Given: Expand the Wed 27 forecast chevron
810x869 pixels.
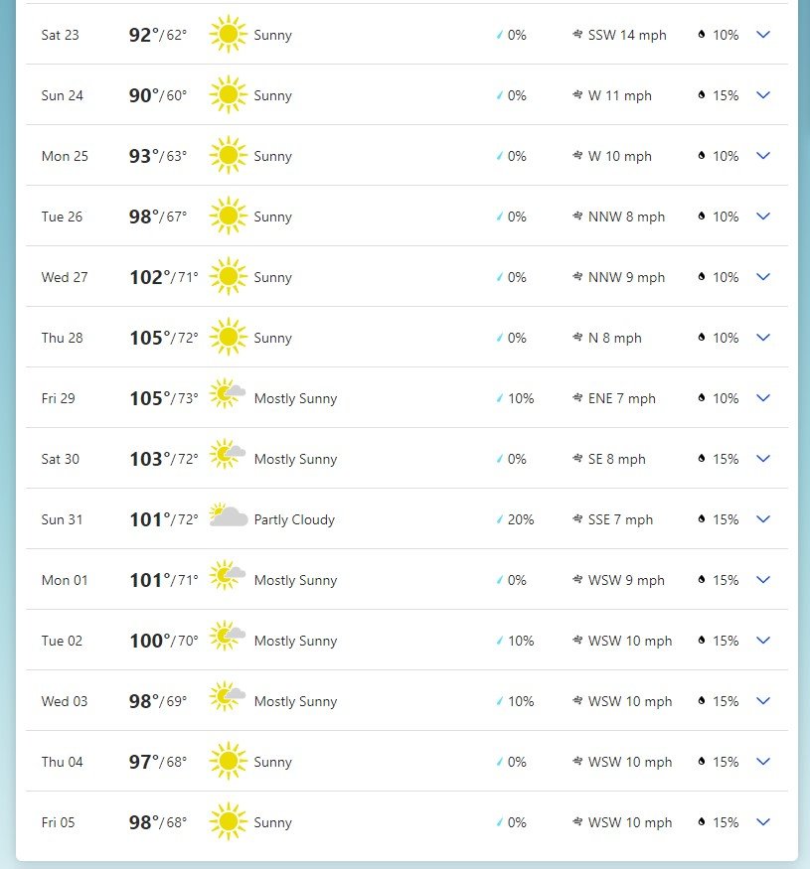Looking at the screenshot, I should point(763,276).
